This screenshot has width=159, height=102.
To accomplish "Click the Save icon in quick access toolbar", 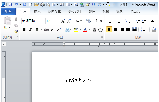I will coord(10,5).
